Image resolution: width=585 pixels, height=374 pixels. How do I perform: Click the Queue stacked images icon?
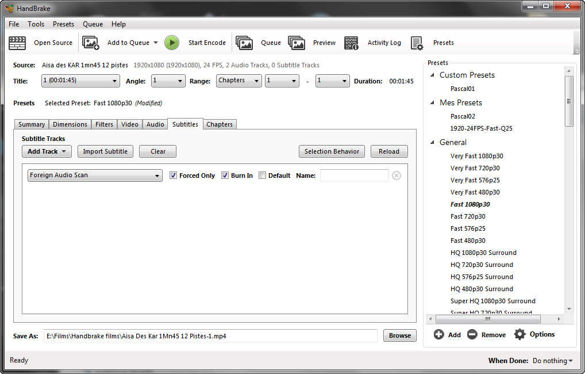pos(244,43)
